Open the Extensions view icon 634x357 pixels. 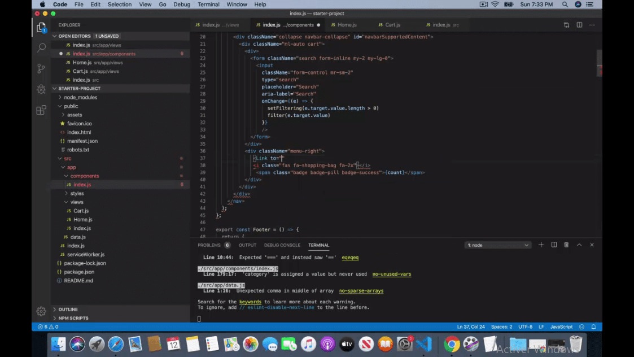click(41, 111)
